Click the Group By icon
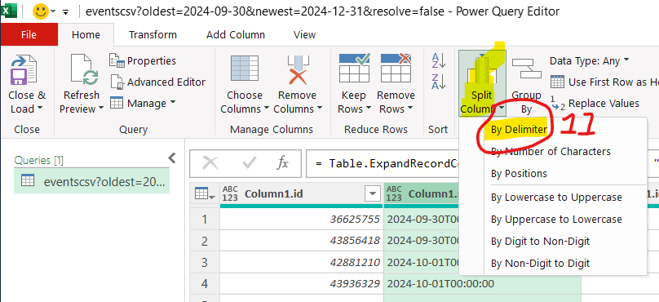This screenshot has height=302, width=659. point(526,69)
